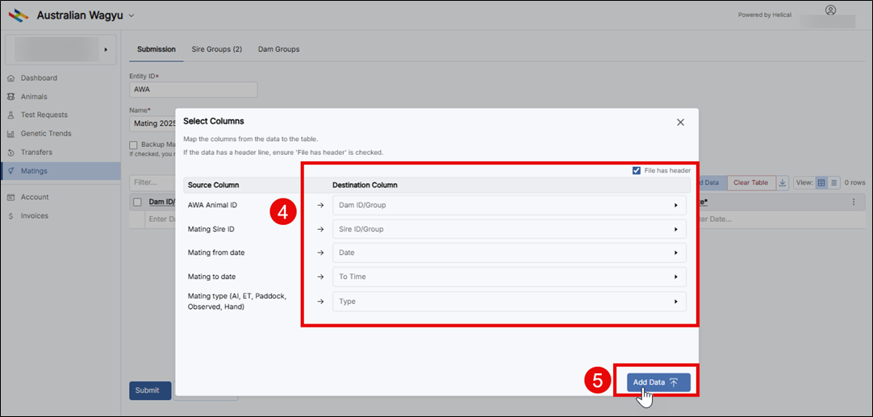Viewport: 873px width, 417px height.
Task: Tick the Backup Mating checkbox
Action: pyautogui.click(x=133, y=144)
